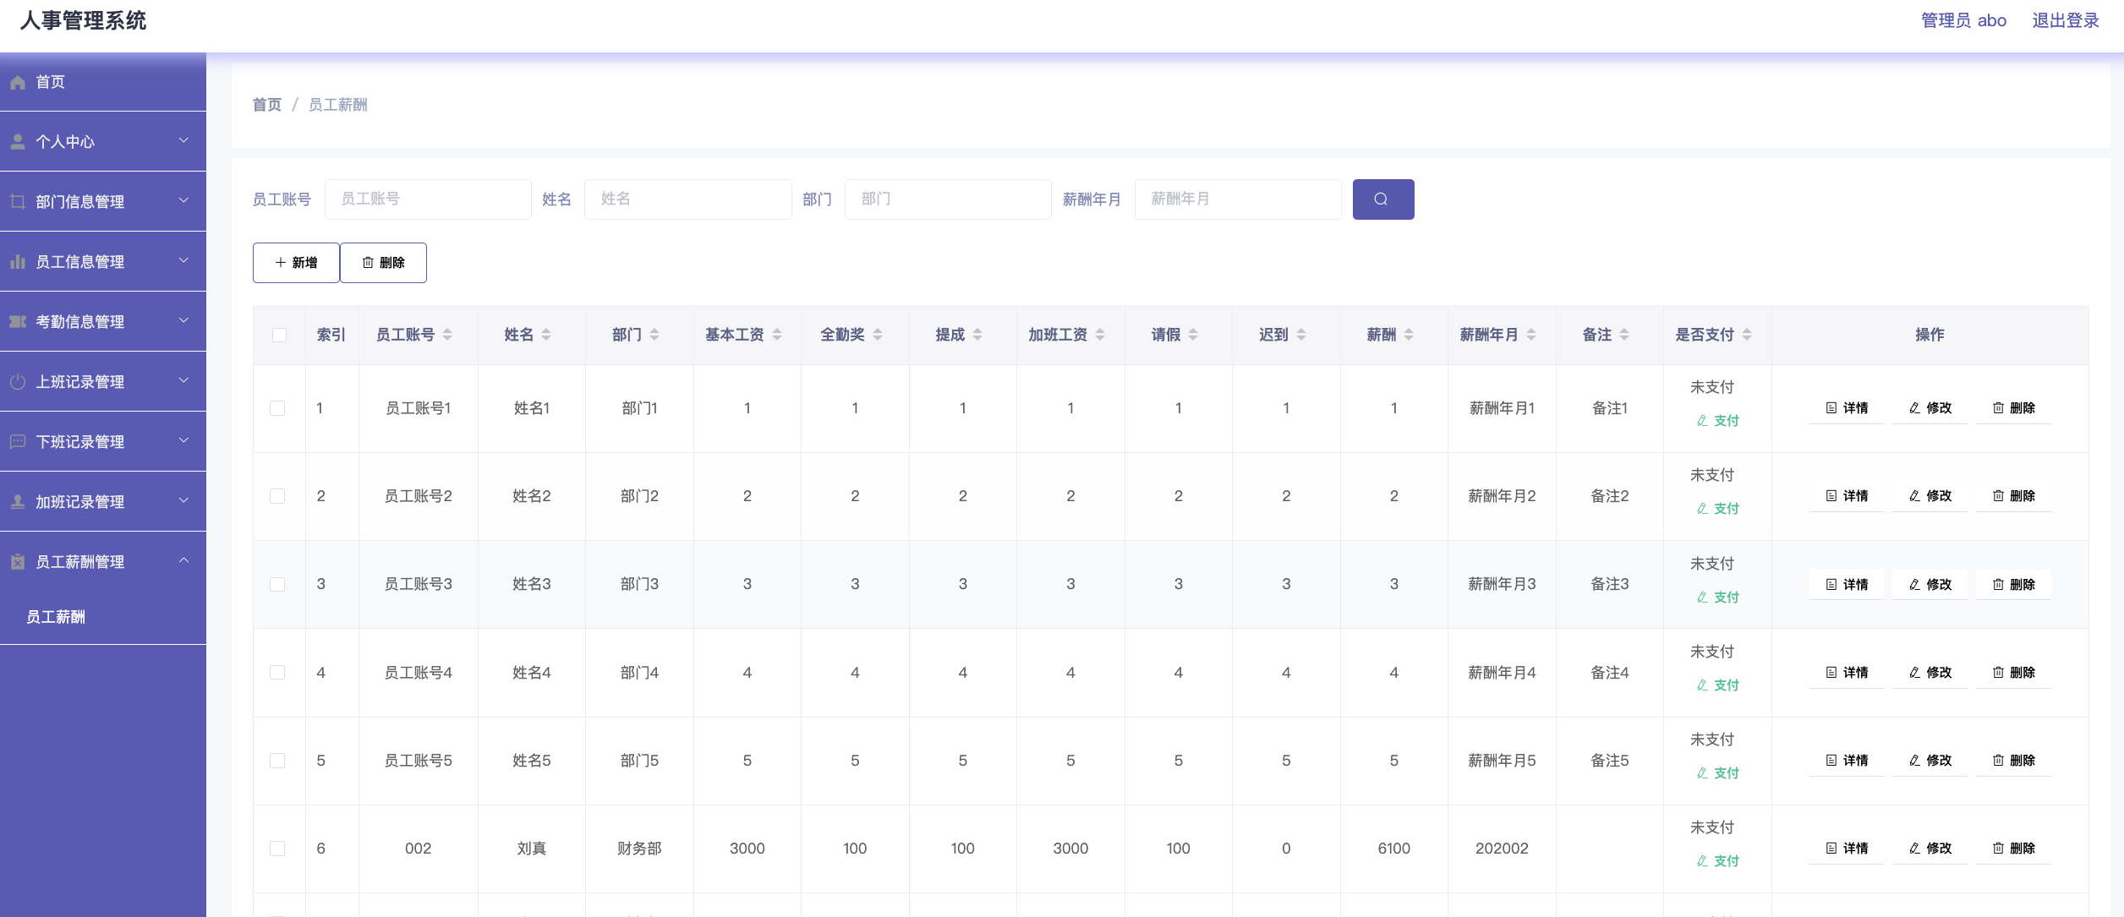Expand 个人中心 chevron
This screenshot has width=2124, height=917.
click(x=183, y=140)
